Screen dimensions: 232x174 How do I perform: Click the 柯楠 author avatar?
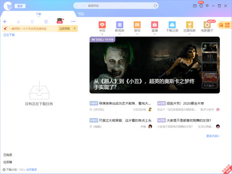(x=150, y=127)
